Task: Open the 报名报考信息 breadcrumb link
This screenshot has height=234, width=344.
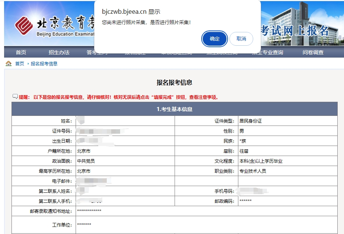Action: 44,63
